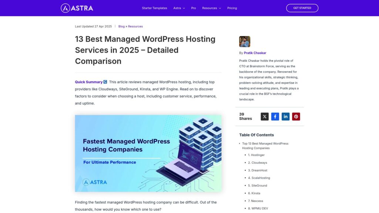Viewport: 379px width, 213px height.
Task: Click the Quick Summary badge icon
Action: [x=105, y=82]
